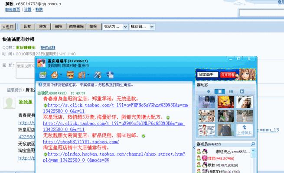Open the man in blue jacket thumbnail

[x=225, y=130]
